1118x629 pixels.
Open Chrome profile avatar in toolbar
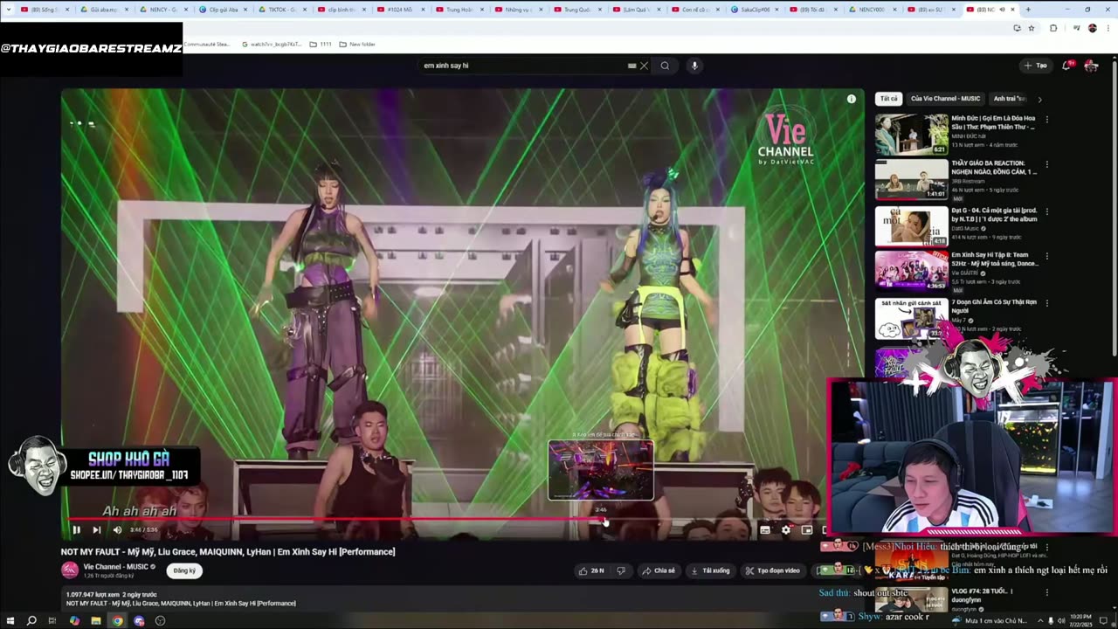(x=1092, y=28)
